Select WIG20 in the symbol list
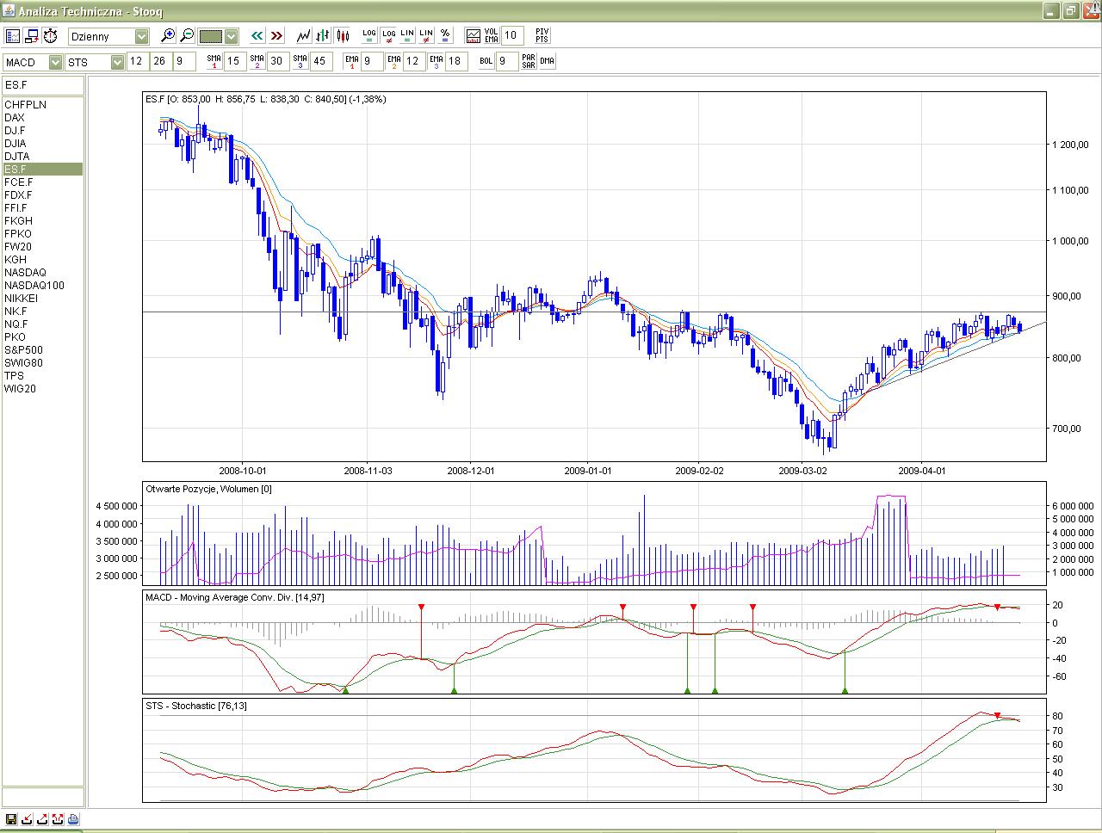The height and width of the screenshot is (833, 1102). pos(21,389)
